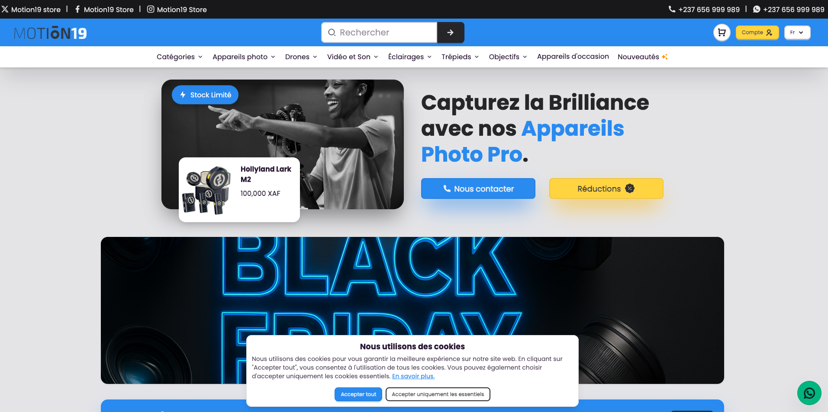828x412 pixels.
Task: Open the Instagram Motion19 Store link
Action: [177, 9]
